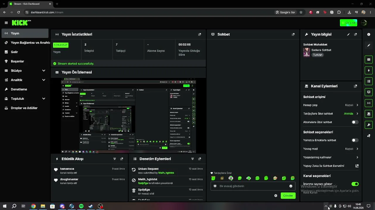
Task: Toggle the lightning activity feed icon in right rail
Action: (x=369, y=70)
